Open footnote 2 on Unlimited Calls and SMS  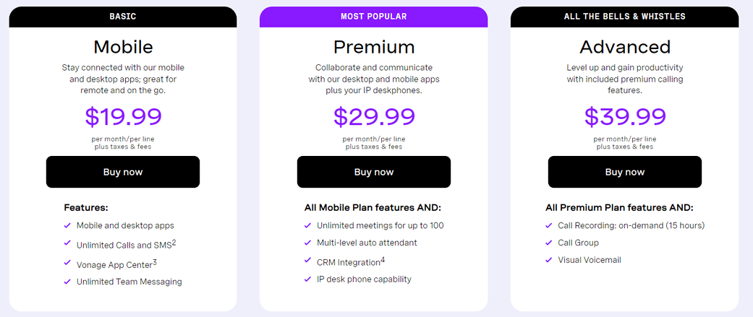pos(174,242)
